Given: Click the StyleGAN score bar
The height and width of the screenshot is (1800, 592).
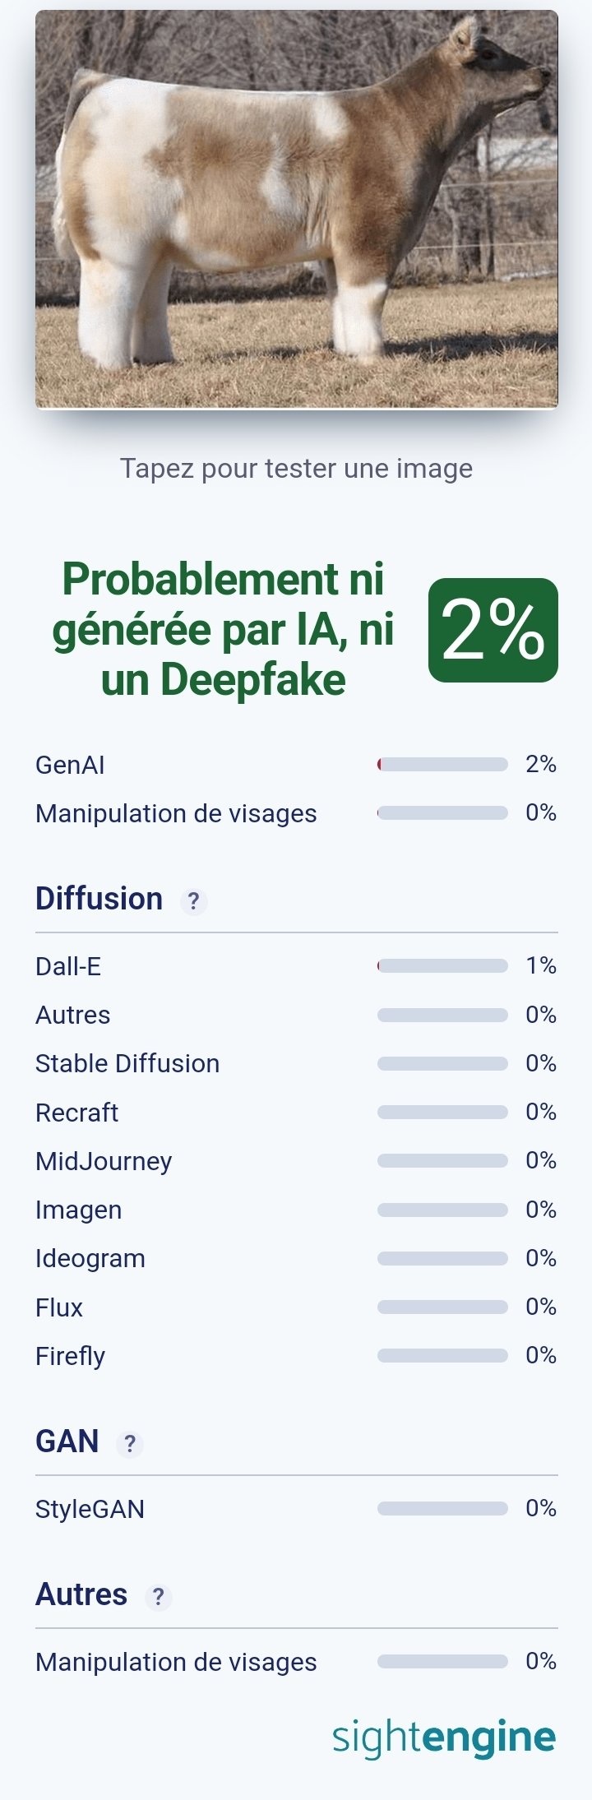Looking at the screenshot, I should pos(442,1509).
